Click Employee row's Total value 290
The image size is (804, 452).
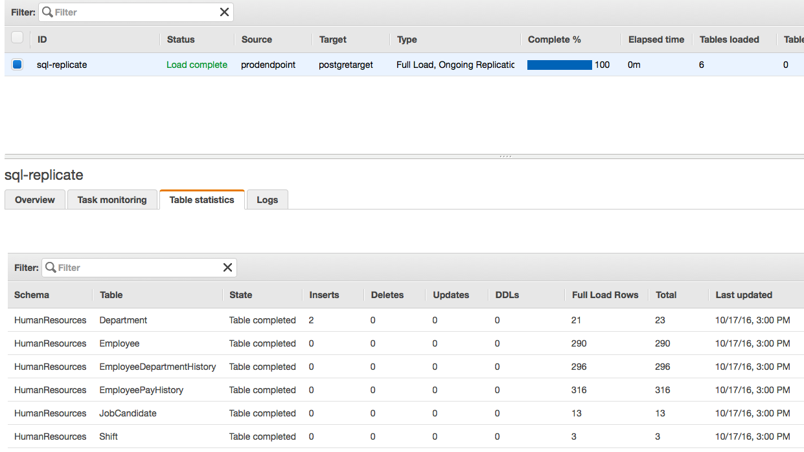[x=663, y=343]
